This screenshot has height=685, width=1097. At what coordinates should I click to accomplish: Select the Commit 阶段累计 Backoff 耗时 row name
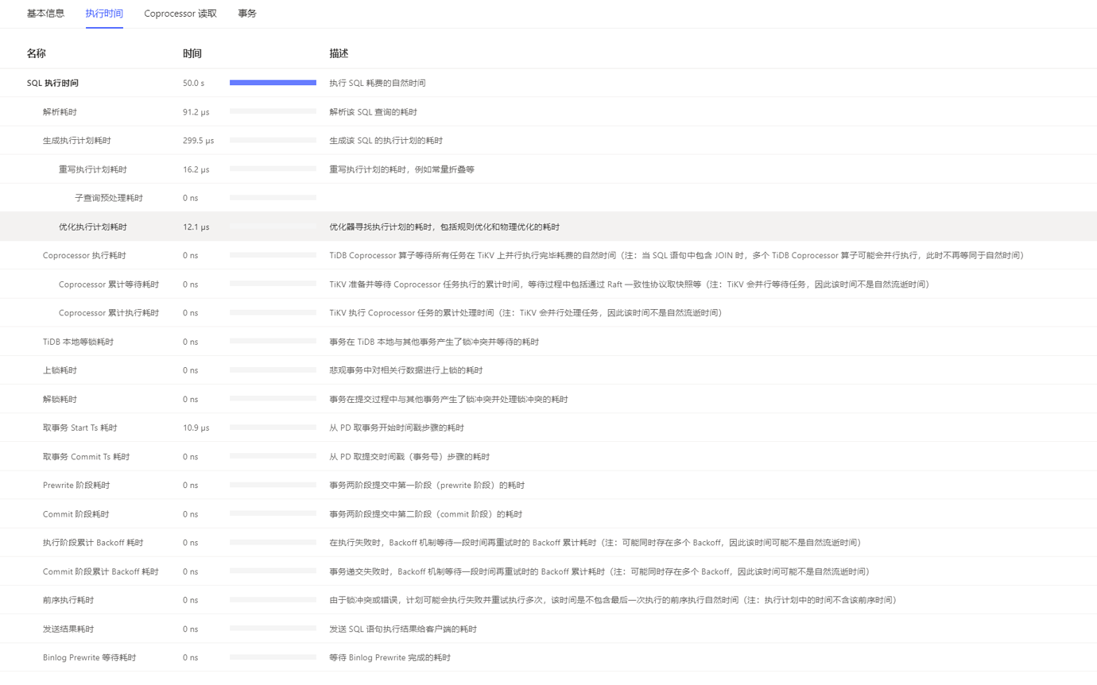point(101,571)
